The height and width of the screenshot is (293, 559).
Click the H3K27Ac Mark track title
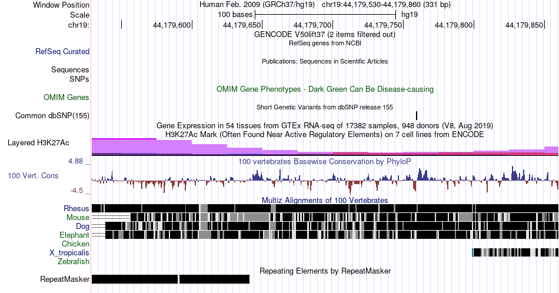325,134
